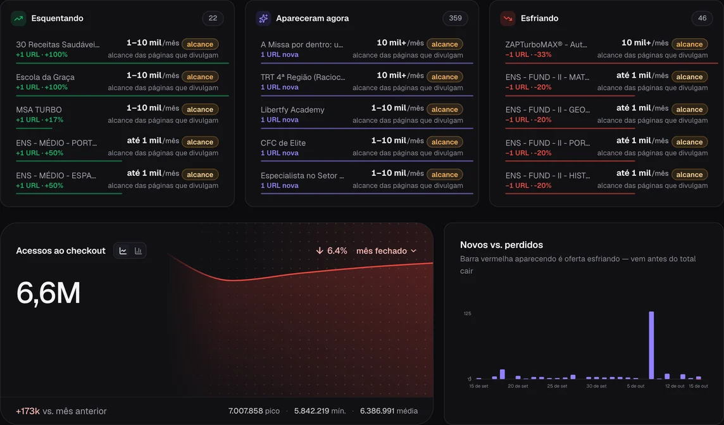The height and width of the screenshot is (425, 724).
Task: Click the alcance badge in Escola da Graça row
Action: 200,77
